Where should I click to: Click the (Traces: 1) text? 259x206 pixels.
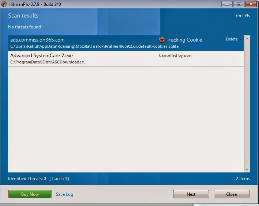(x=59, y=179)
